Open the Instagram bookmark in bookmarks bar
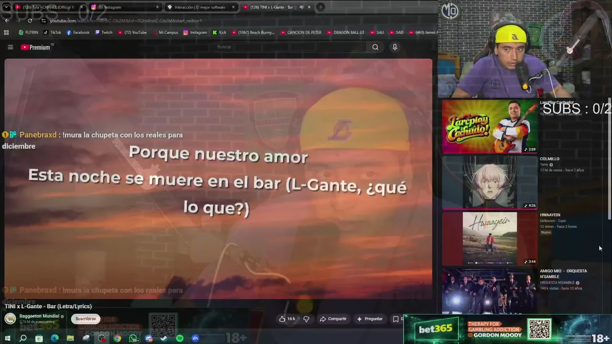 pos(195,32)
